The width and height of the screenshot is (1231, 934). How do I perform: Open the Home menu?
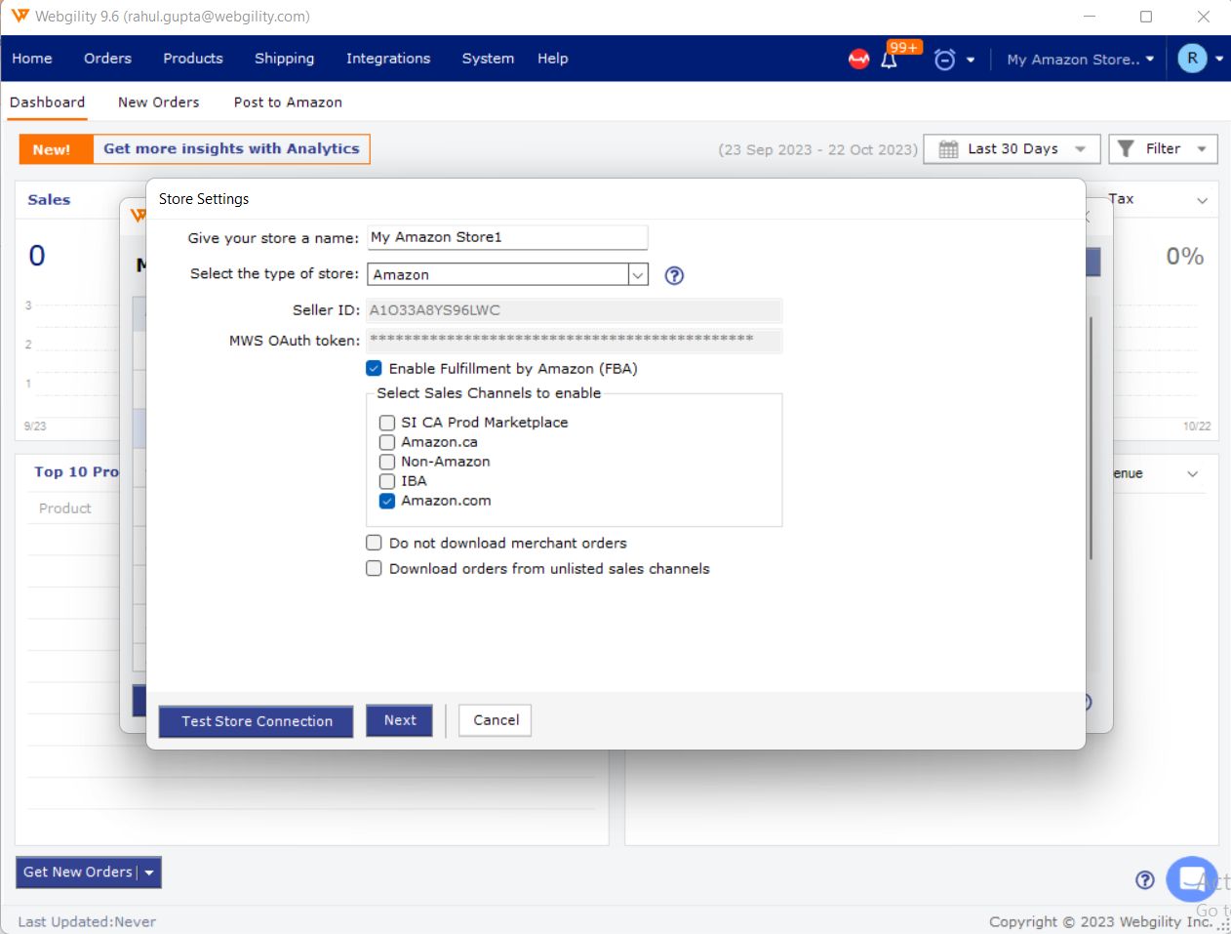pos(32,59)
